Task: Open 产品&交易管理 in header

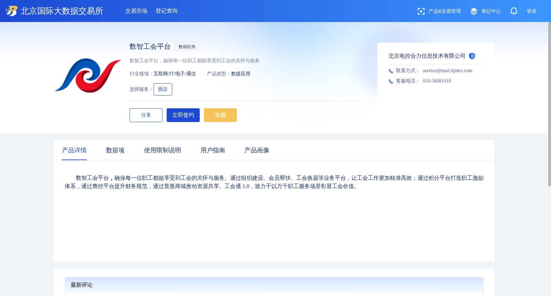Action: (x=445, y=11)
